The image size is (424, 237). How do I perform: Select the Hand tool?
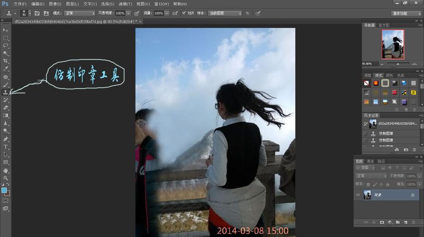pyautogui.click(x=5, y=171)
